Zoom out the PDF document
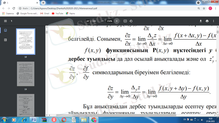 pyautogui.click(x=102, y=21)
